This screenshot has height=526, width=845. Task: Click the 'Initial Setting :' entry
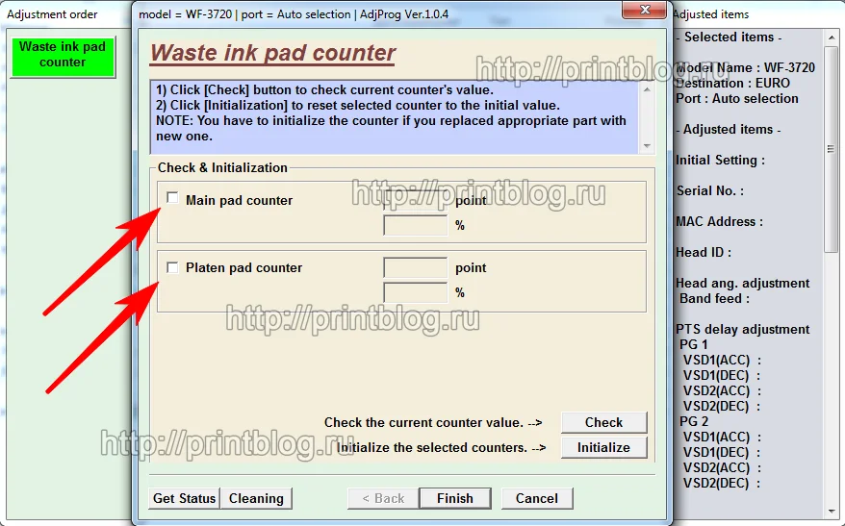[x=720, y=161]
